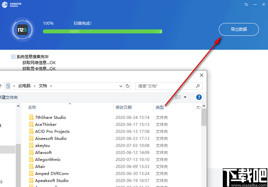Select the ACID Pro Projects folder
The width and height of the screenshot is (268, 187).
(52, 132)
